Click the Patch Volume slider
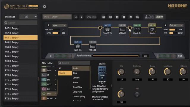 coord(116,56)
